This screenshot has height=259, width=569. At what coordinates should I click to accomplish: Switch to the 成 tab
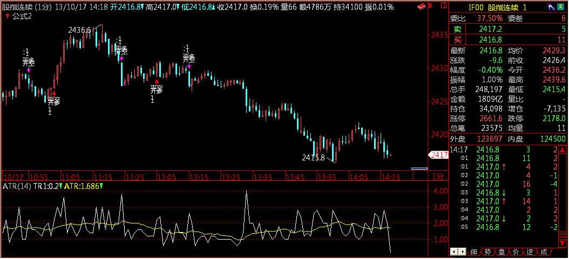point(544,252)
